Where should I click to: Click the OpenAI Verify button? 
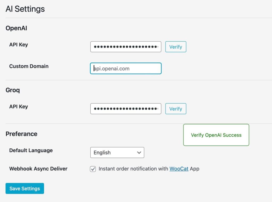point(176,47)
